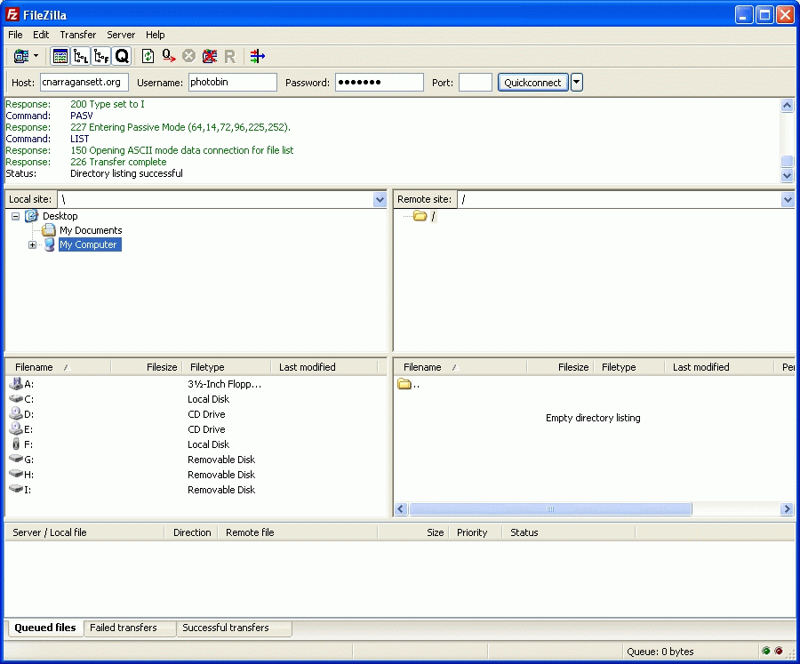Open Quickconnect history dropdown arrow
This screenshot has width=800, height=664.
(x=577, y=83)
